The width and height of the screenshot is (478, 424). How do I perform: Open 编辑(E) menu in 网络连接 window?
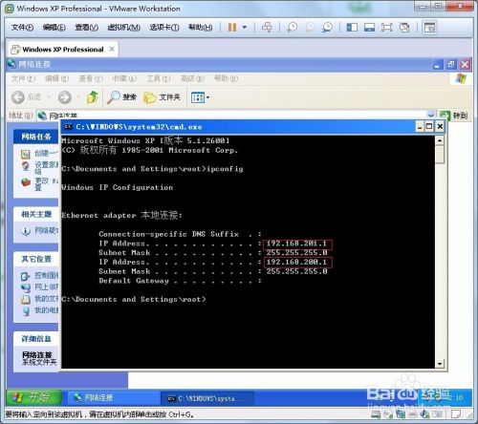tap(56, 78)
